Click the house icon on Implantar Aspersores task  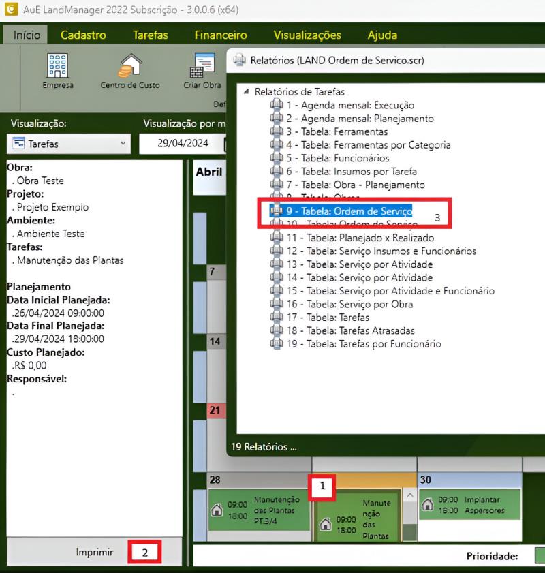coord(428,505)
